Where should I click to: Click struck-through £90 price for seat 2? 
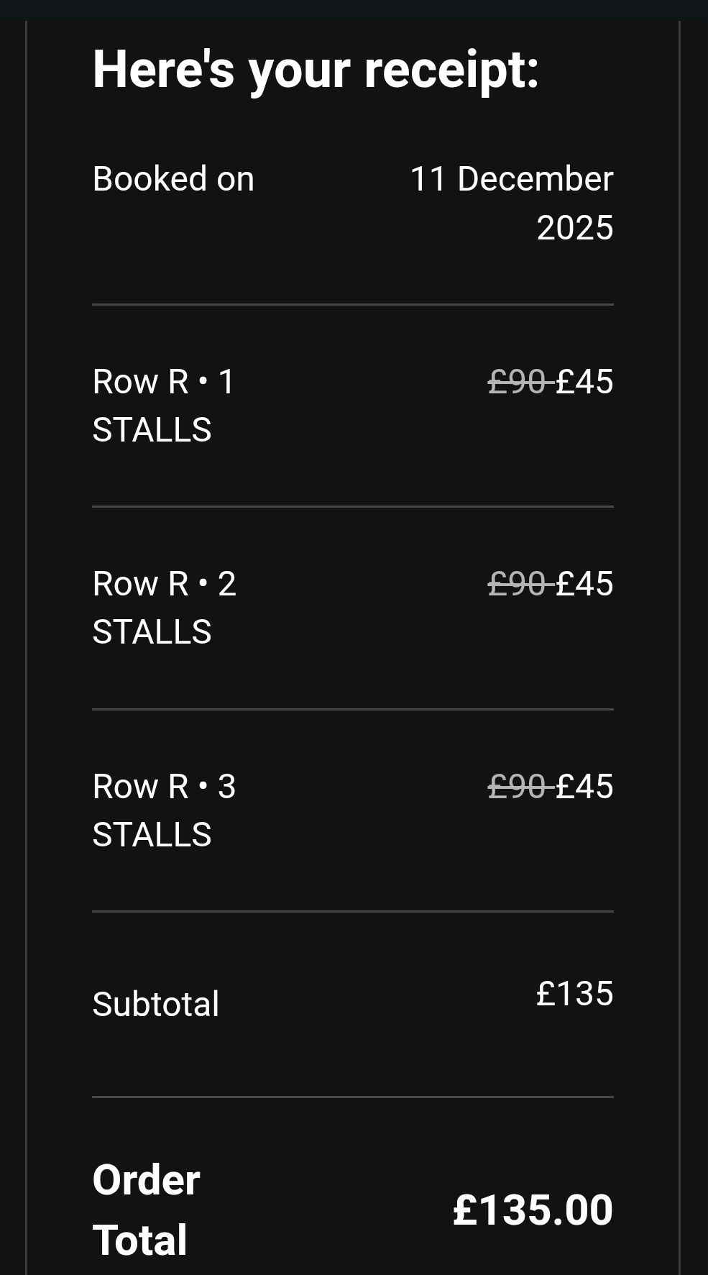click(518, 584)
